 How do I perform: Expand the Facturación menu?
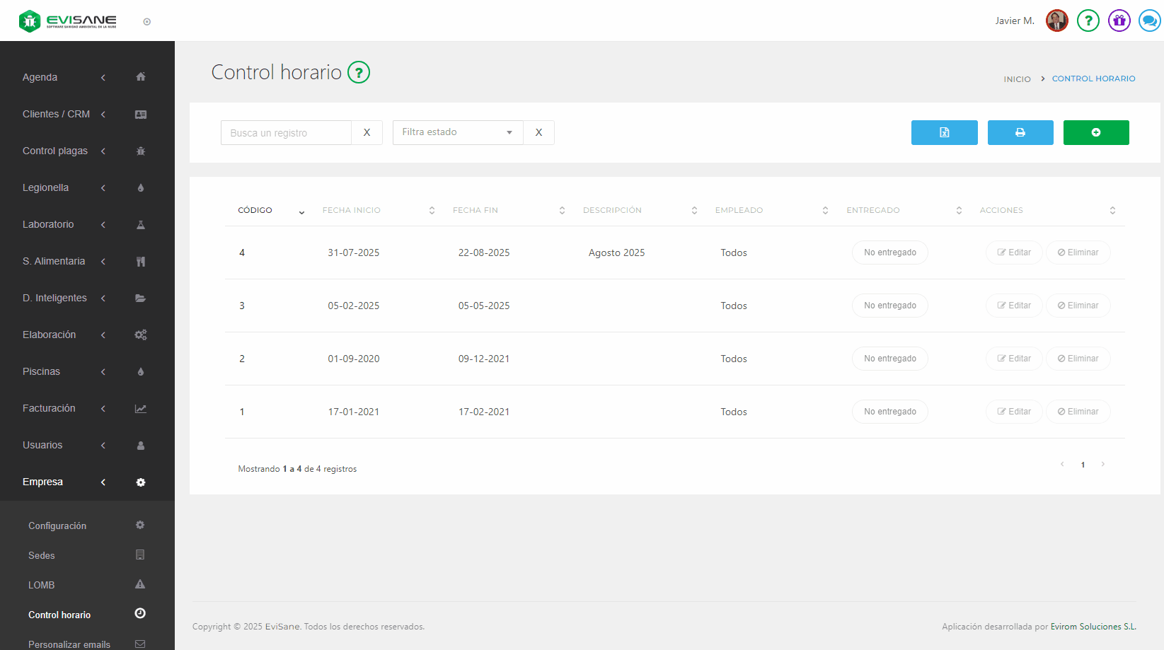pos(103,408)
